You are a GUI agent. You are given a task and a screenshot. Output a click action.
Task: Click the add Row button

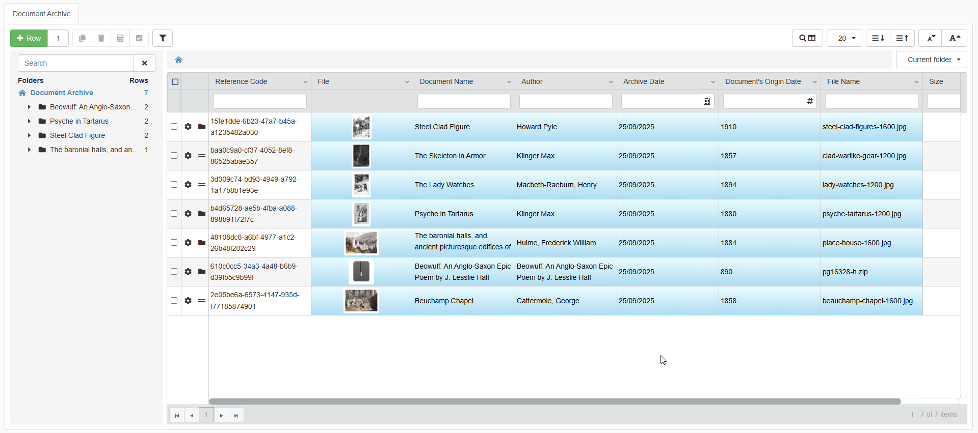pyautogui.click(x=29, y=38)
